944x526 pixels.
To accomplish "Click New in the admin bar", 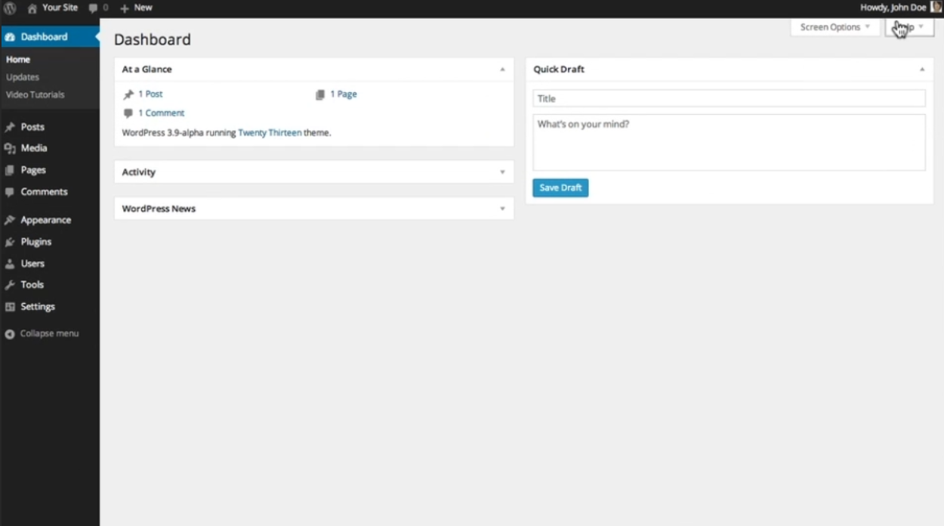I will point(143,8).
